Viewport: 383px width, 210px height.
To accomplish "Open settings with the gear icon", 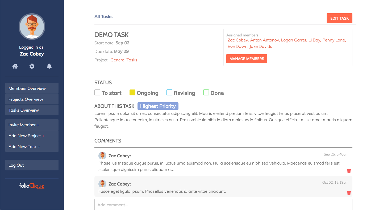I will point(32,66).
